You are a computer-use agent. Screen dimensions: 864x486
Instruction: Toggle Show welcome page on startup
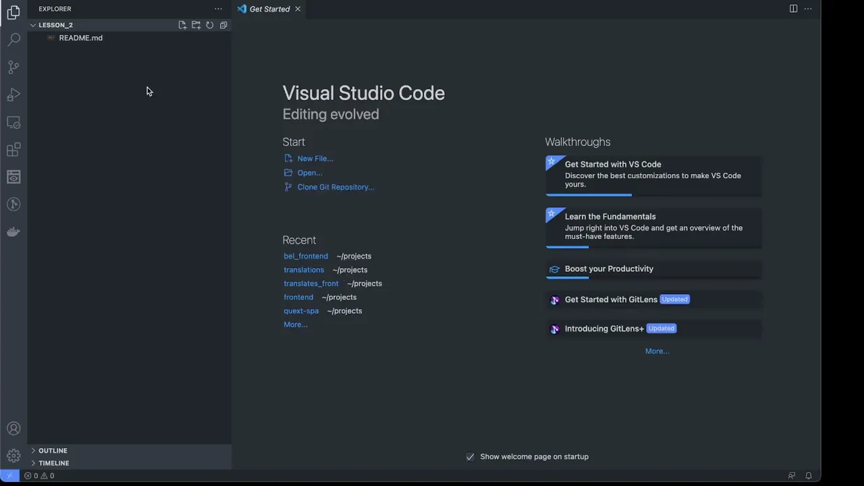470,457
